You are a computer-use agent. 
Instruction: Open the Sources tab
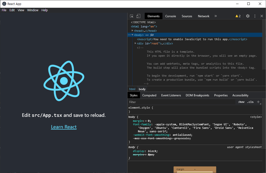point(187,16)
